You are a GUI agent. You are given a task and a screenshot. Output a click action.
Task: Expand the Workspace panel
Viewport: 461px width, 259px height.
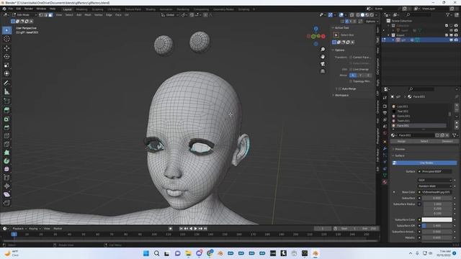point(341,95)
